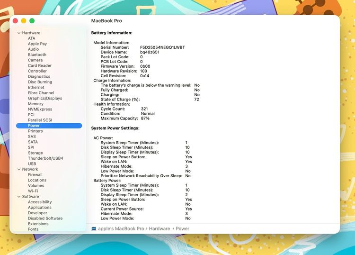This screenshot has width=355, height=255.
Task: Select SPI in the sidebar
Action: [x=31, y=147]
